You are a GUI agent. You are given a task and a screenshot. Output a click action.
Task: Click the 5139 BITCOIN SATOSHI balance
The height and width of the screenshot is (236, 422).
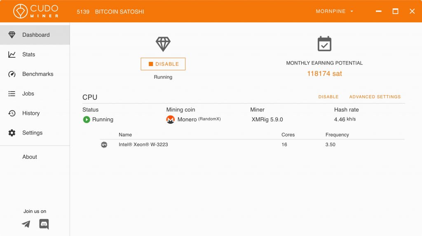tap(110, 12)
